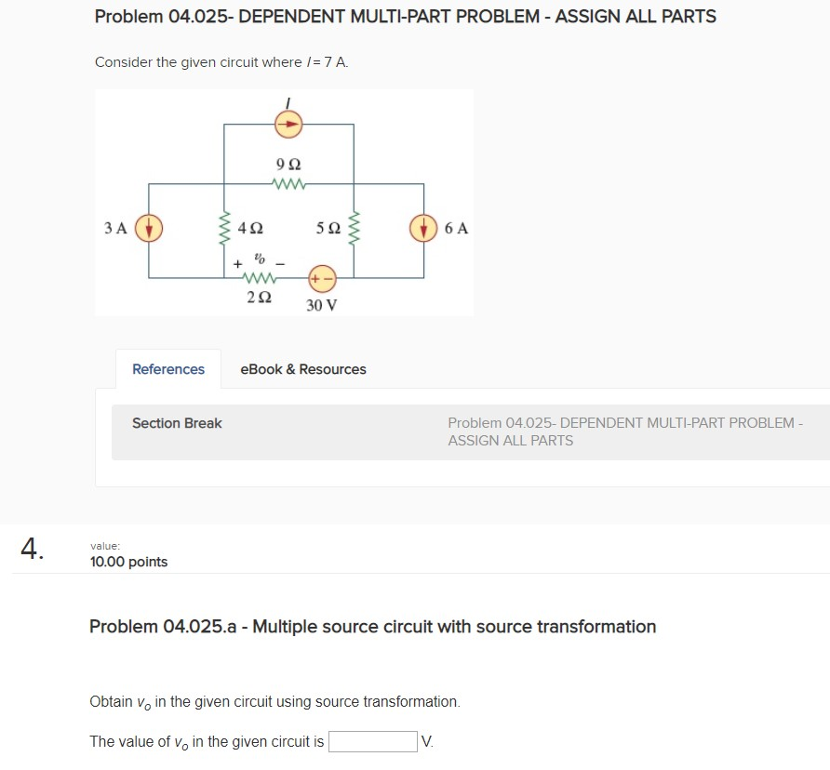Screen dimensions: 830x770
Task: Open the eBook & Resources tab
Action: pyautogui.click(x=302, y=369)
